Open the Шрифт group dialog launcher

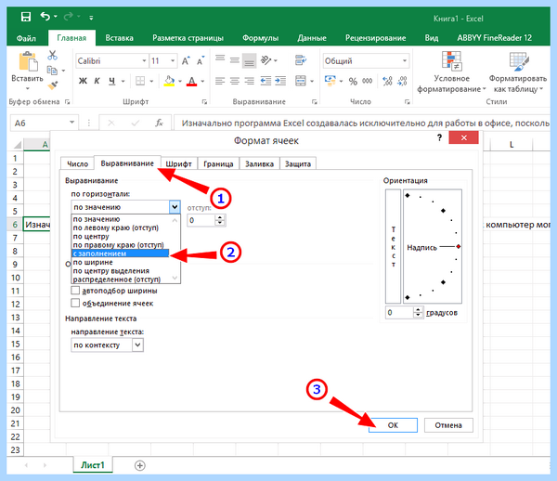[204, 102]
